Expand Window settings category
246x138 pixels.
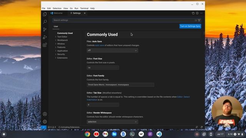pos(61,44)
